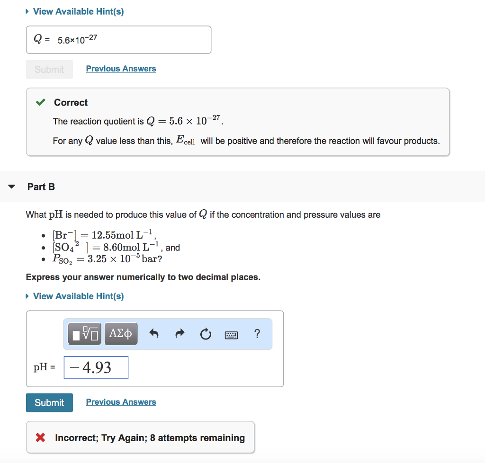This screenshot has width=485, height=463.
Task: Redo the equation change
Action: tap(180, 334)
